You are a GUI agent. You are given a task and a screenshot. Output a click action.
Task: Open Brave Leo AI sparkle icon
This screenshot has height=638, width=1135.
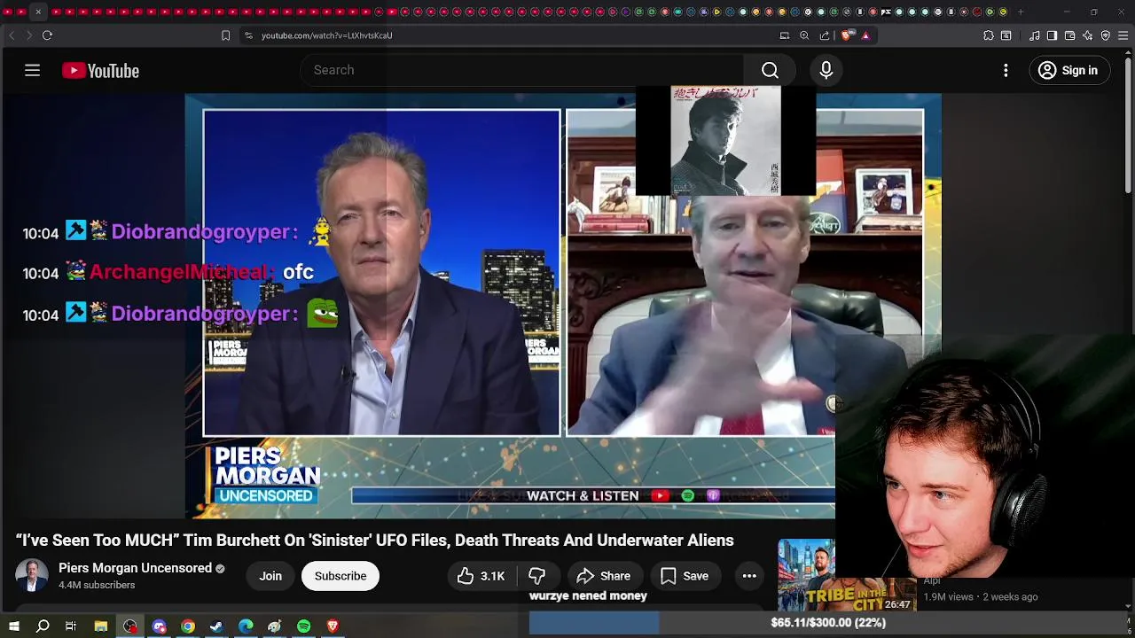[x=1088, y=35]
